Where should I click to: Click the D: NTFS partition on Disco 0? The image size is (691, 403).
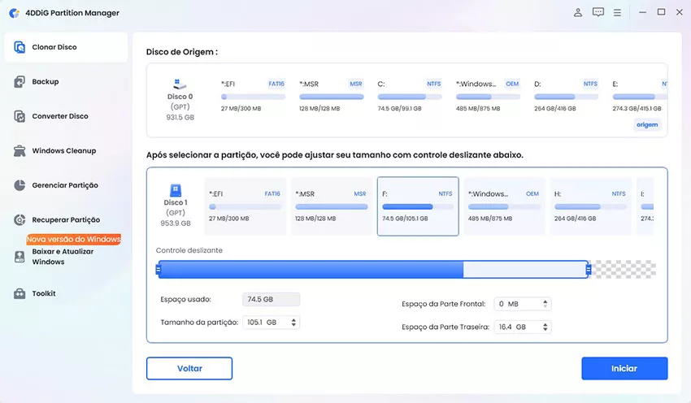[567, 96]
